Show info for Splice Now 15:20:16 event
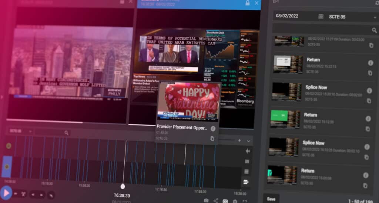379x203 pixels. tap(369, 90)
